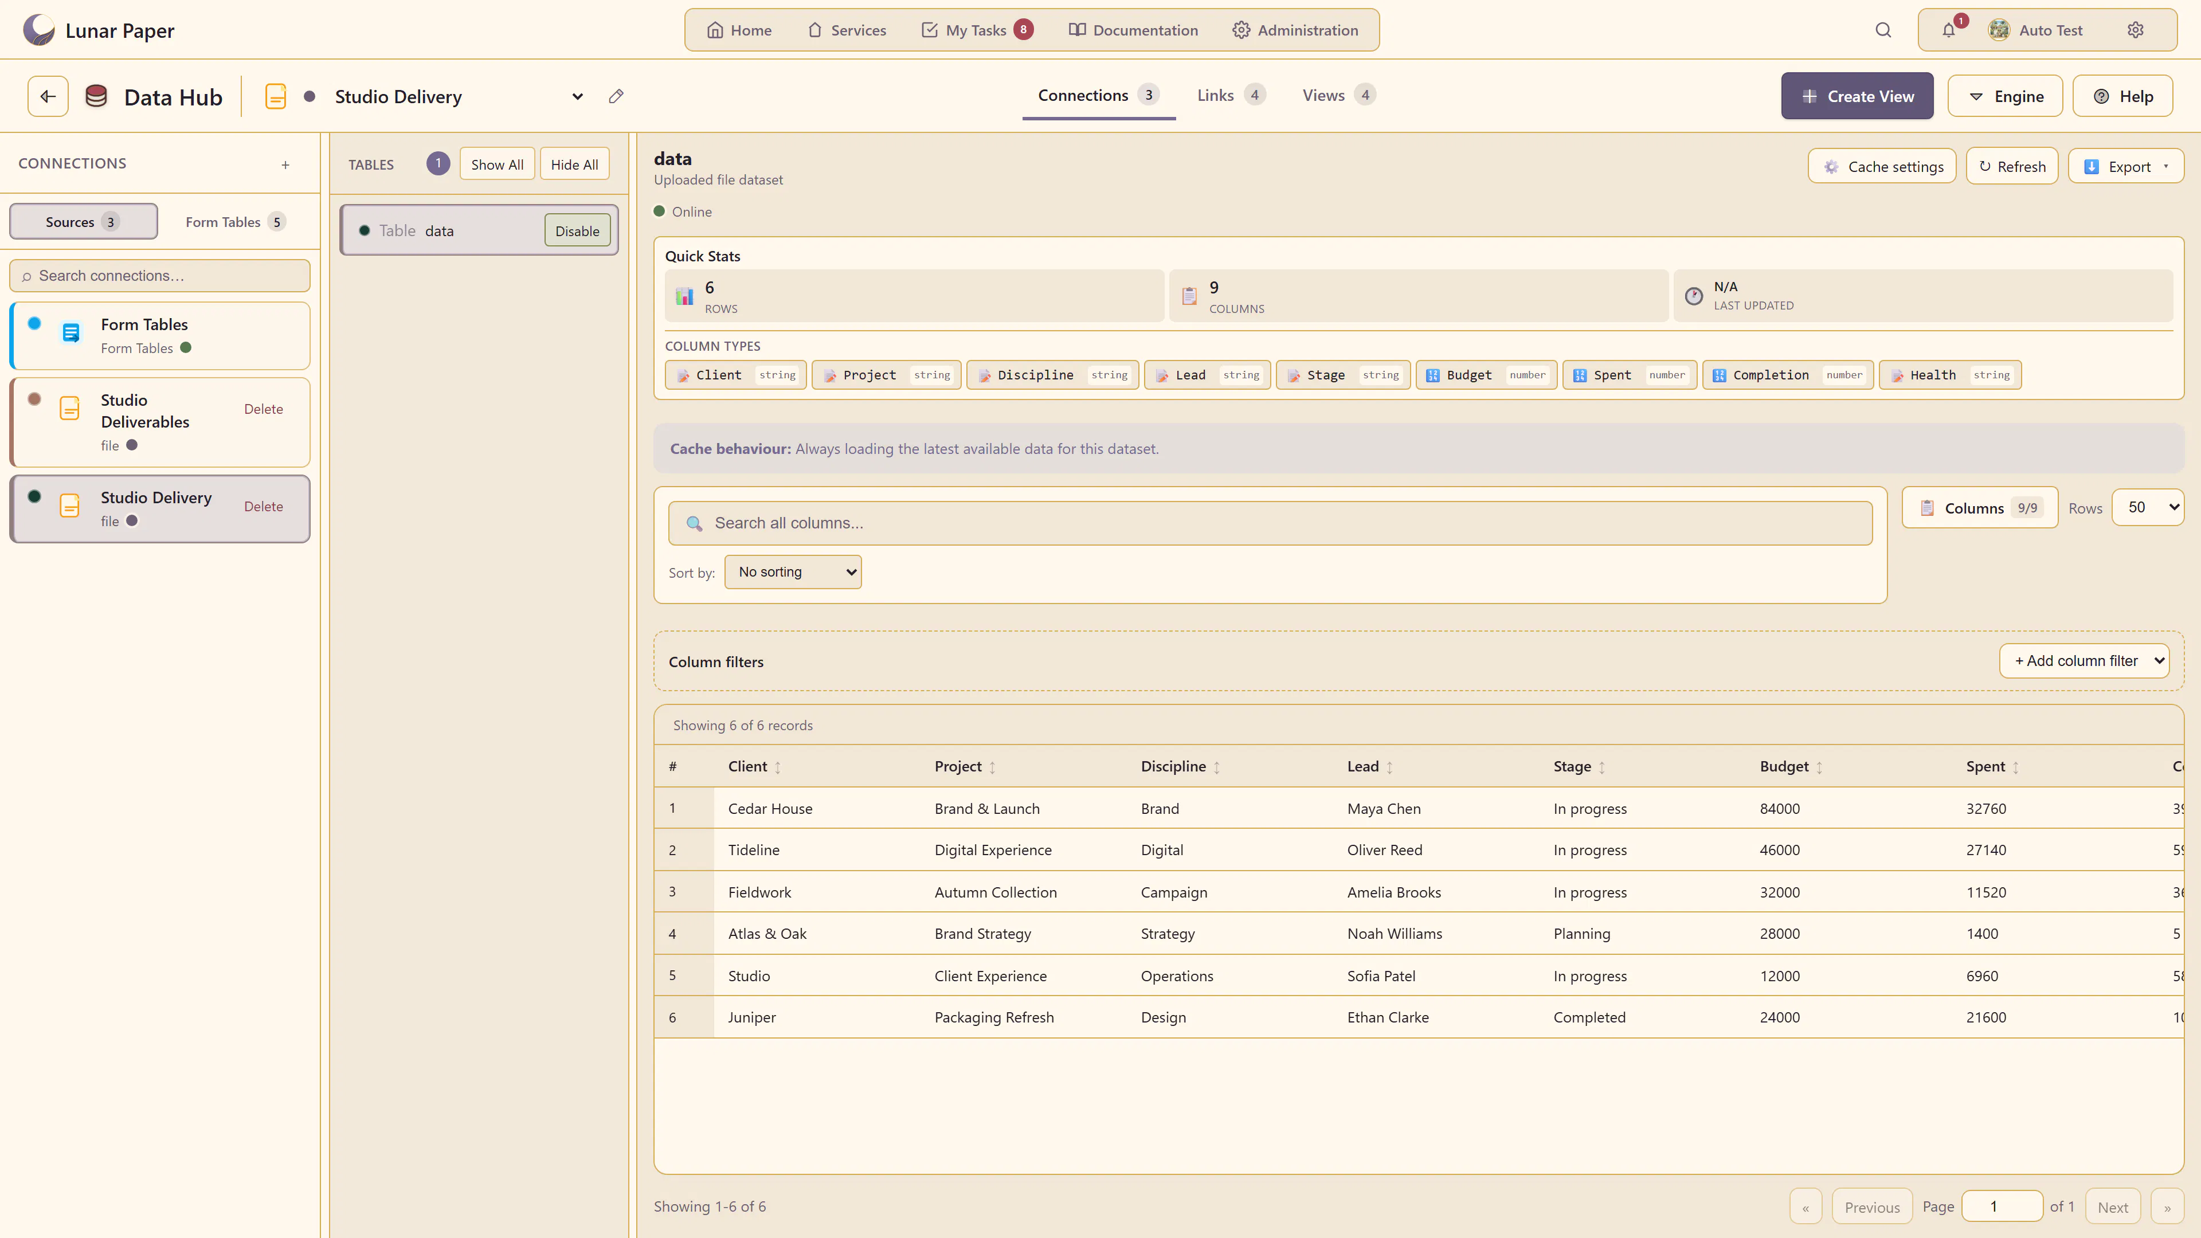Viewport: 2201px width, 1238px height.
Task: Open Administration in the top navigation
Action: pos(1295,30)
